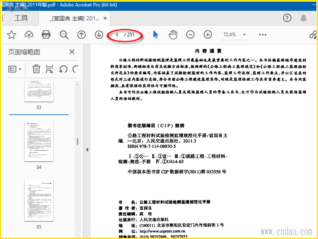Click the 出版发行 人民交通出版社 line
The image size is (318, 239).
tap(143, 219)
